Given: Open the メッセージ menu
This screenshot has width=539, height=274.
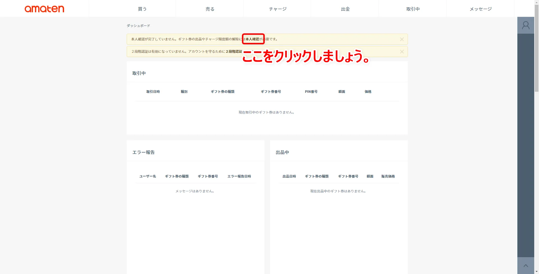Looking at the screenshot, I should (x=481, y=9).
